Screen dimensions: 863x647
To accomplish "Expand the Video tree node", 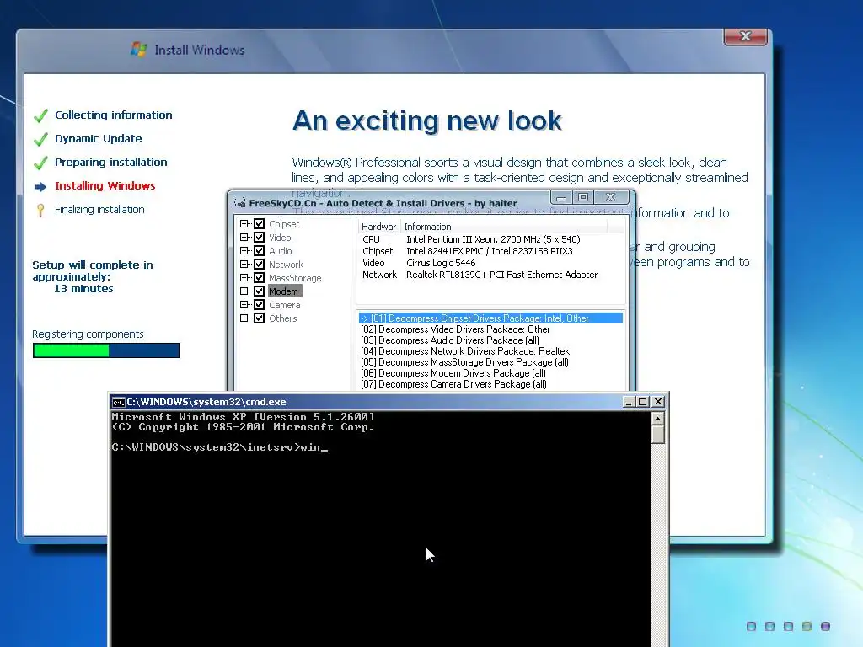I will [x=244, y=237].
